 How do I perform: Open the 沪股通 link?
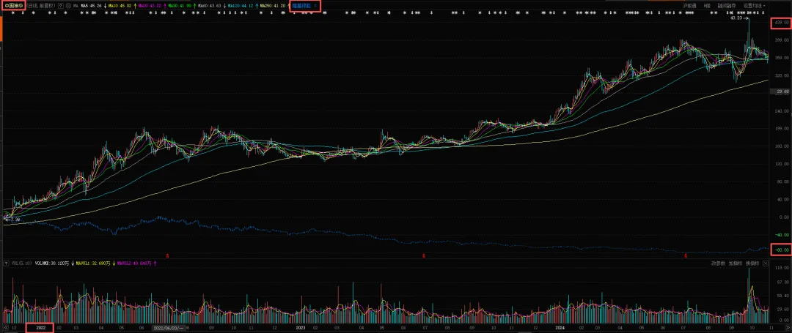coord(690,6)
